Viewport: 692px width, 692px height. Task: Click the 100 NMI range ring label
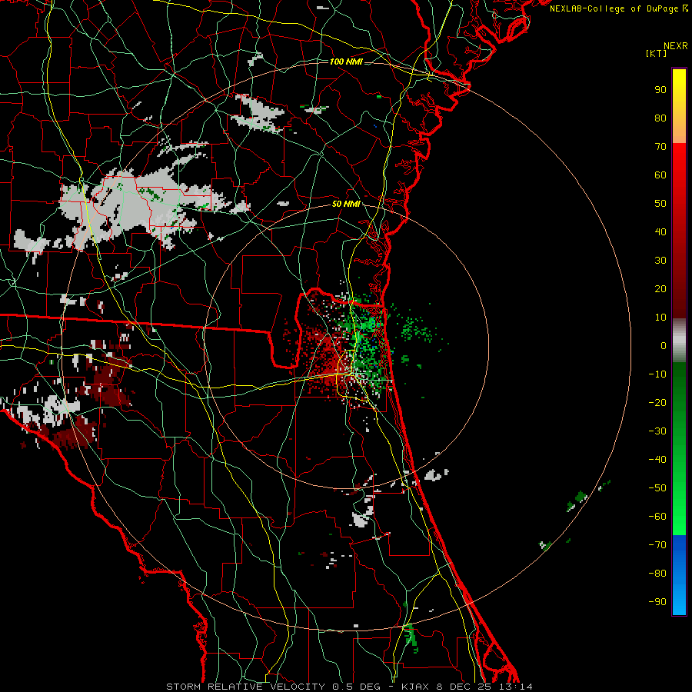tap(346, 62)
